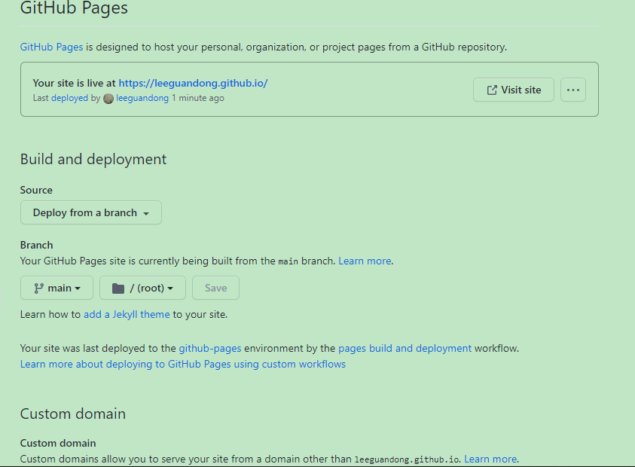Image resolution: width=635 pixels, height=467 pixels.
Task: Click the 'GitHub Pages' page heading
Action: (x=74, y=8)
